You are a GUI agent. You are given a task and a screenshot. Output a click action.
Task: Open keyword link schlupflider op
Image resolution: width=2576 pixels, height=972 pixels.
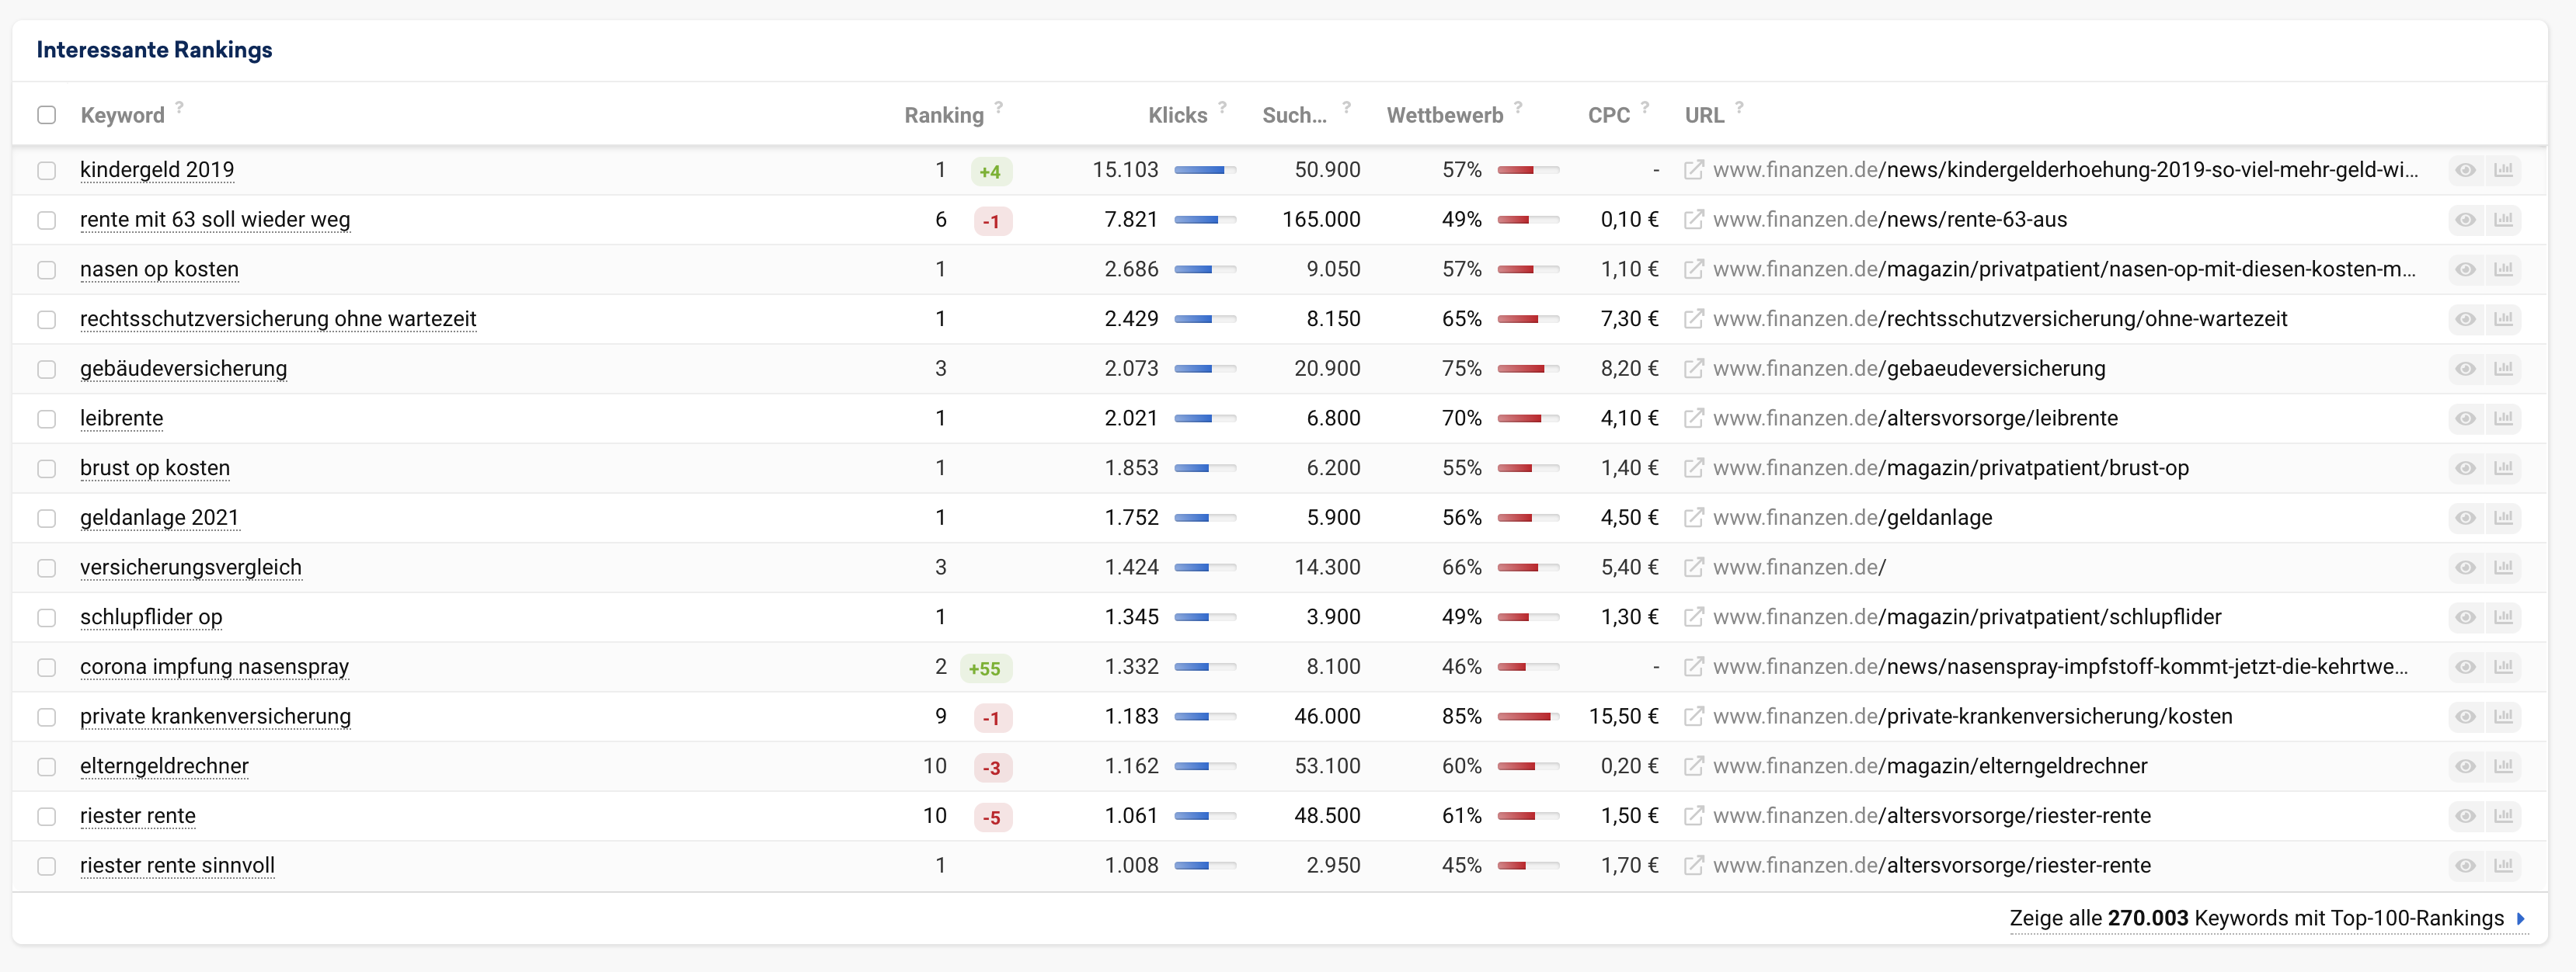pos(151,617)
